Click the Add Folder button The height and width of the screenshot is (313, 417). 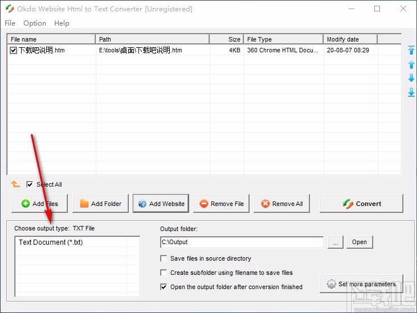[x=100, y=204]
